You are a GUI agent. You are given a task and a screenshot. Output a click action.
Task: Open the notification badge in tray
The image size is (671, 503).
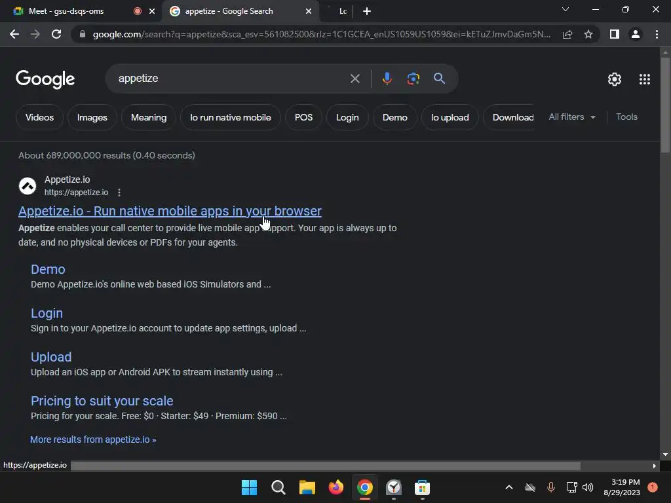point(652,487)
